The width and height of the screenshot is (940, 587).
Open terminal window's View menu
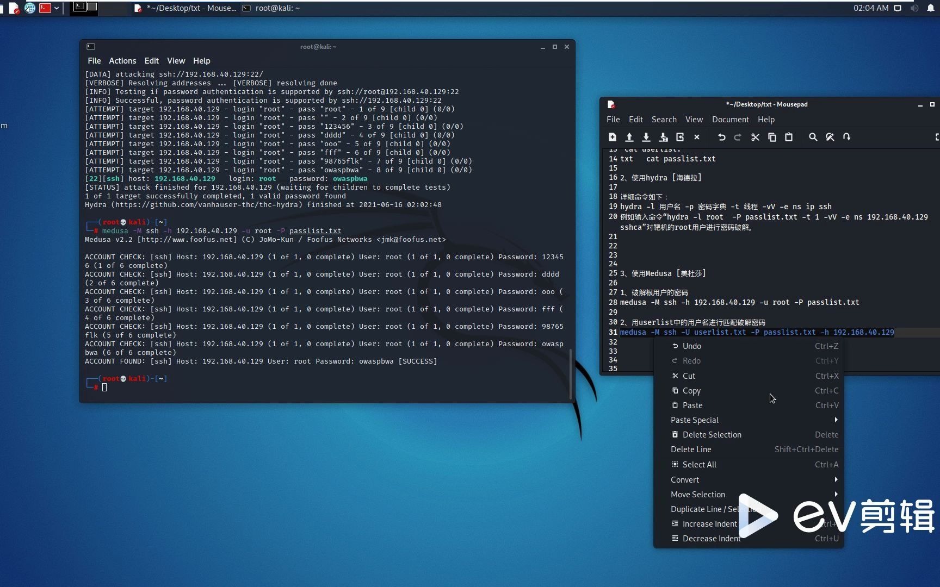[x=176, y=61]
